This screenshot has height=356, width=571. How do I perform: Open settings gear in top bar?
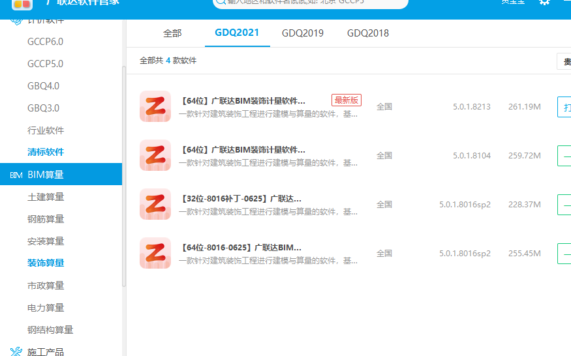[544, 2]
